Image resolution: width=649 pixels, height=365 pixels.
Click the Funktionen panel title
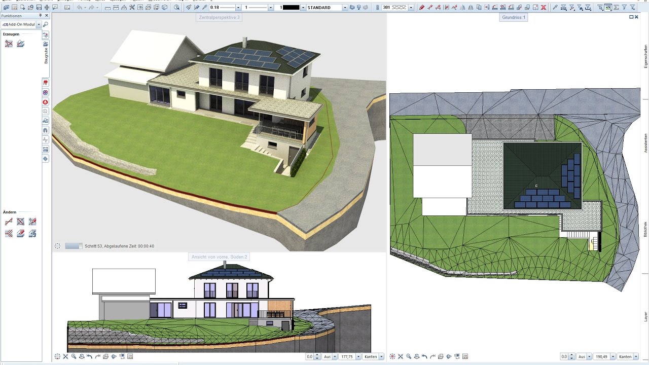(x=11, y=16)
